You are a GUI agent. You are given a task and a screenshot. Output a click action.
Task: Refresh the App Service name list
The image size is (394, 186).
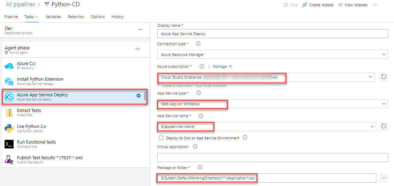pyautogui.click(x=384, y=126)
